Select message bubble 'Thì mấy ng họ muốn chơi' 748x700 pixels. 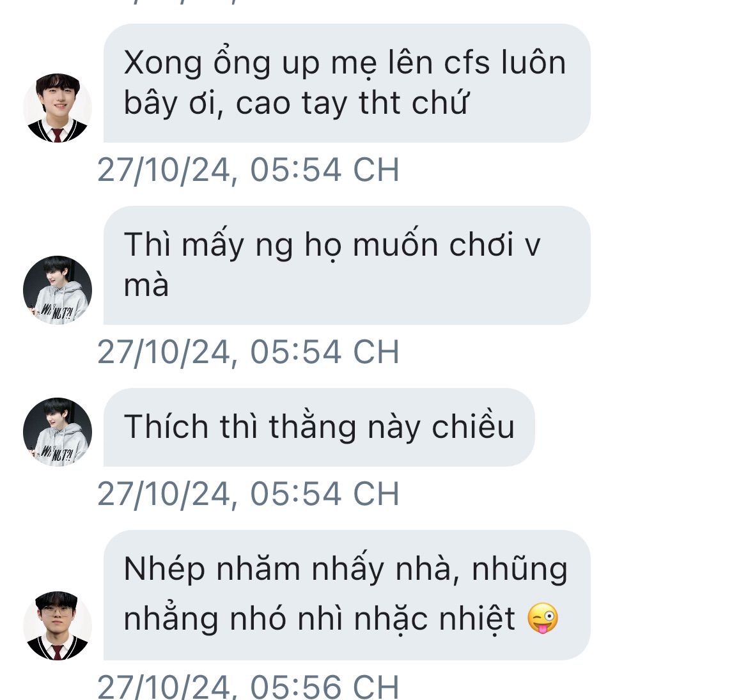[x=347, y=265]
